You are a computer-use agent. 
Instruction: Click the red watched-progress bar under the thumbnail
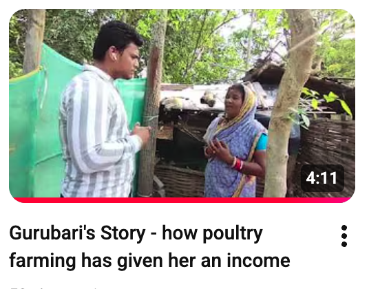pyautogui.click(x=182, y=200)
